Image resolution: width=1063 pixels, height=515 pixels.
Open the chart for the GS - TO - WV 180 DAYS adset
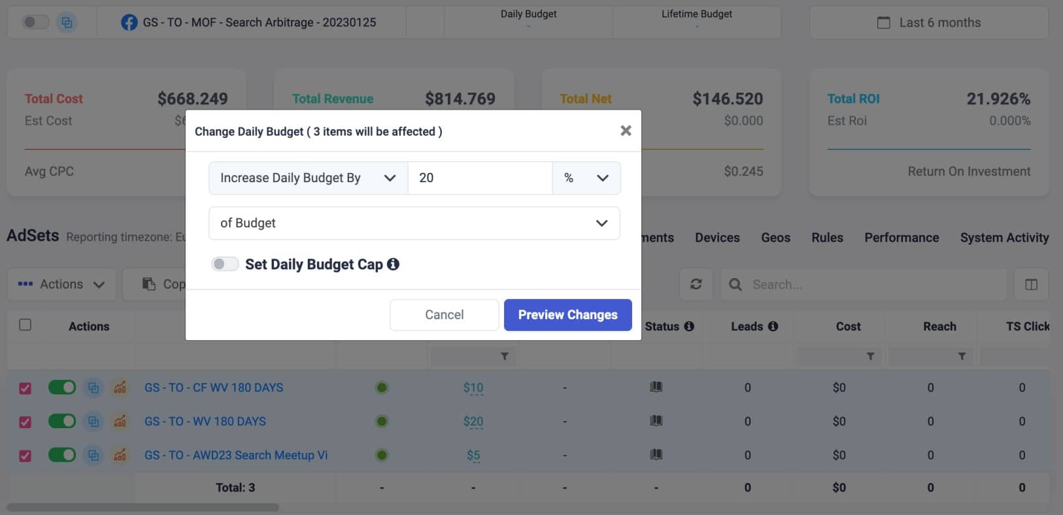[120, 422]
